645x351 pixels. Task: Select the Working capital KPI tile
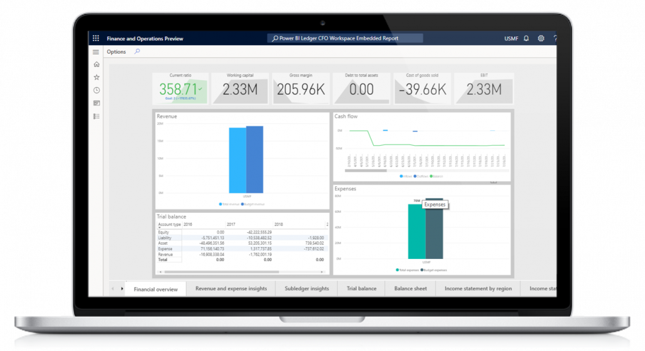coord(240,88)
